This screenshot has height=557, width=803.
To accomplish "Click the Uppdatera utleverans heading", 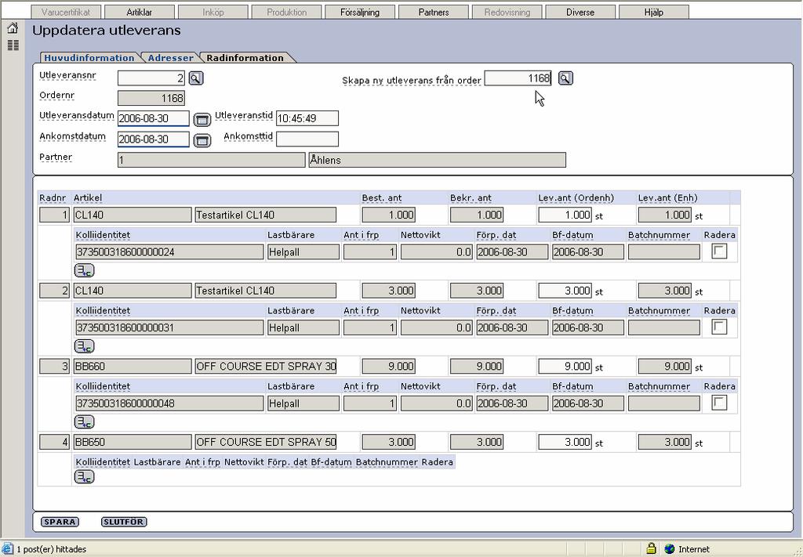I will tap(107, 31).
